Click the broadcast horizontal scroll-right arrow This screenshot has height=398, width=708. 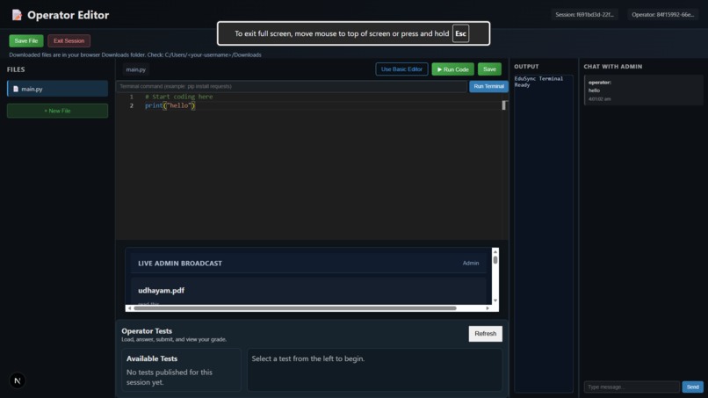click(x=488, y=308)
